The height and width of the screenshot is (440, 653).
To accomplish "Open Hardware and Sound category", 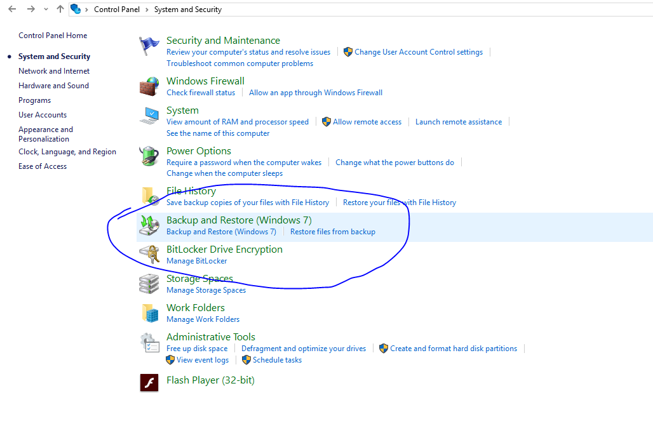I will pos(53,85).
